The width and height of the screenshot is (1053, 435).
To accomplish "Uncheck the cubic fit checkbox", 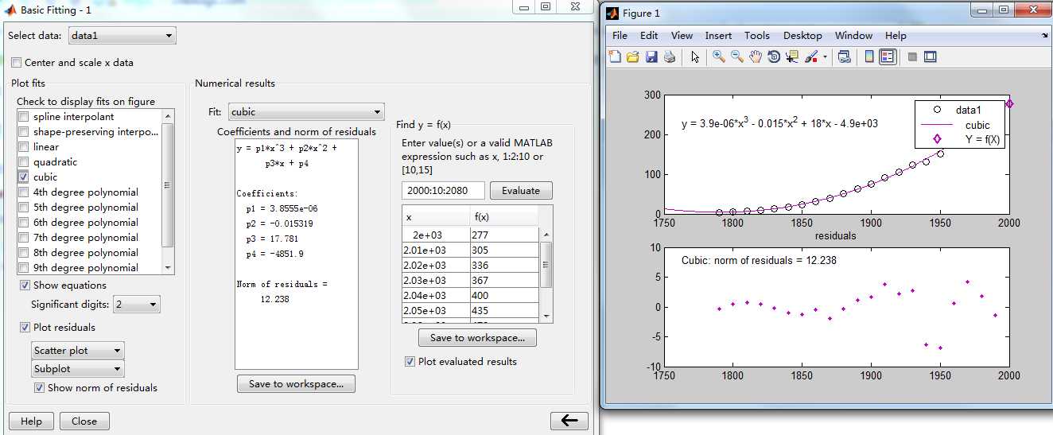I will tap(24, 177).
